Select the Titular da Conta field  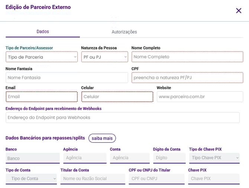pyautogui.click(x=93, y=179)
